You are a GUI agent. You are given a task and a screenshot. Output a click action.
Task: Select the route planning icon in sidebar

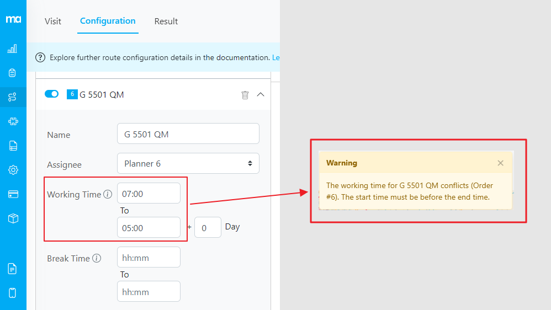click(x=13, y=97)
